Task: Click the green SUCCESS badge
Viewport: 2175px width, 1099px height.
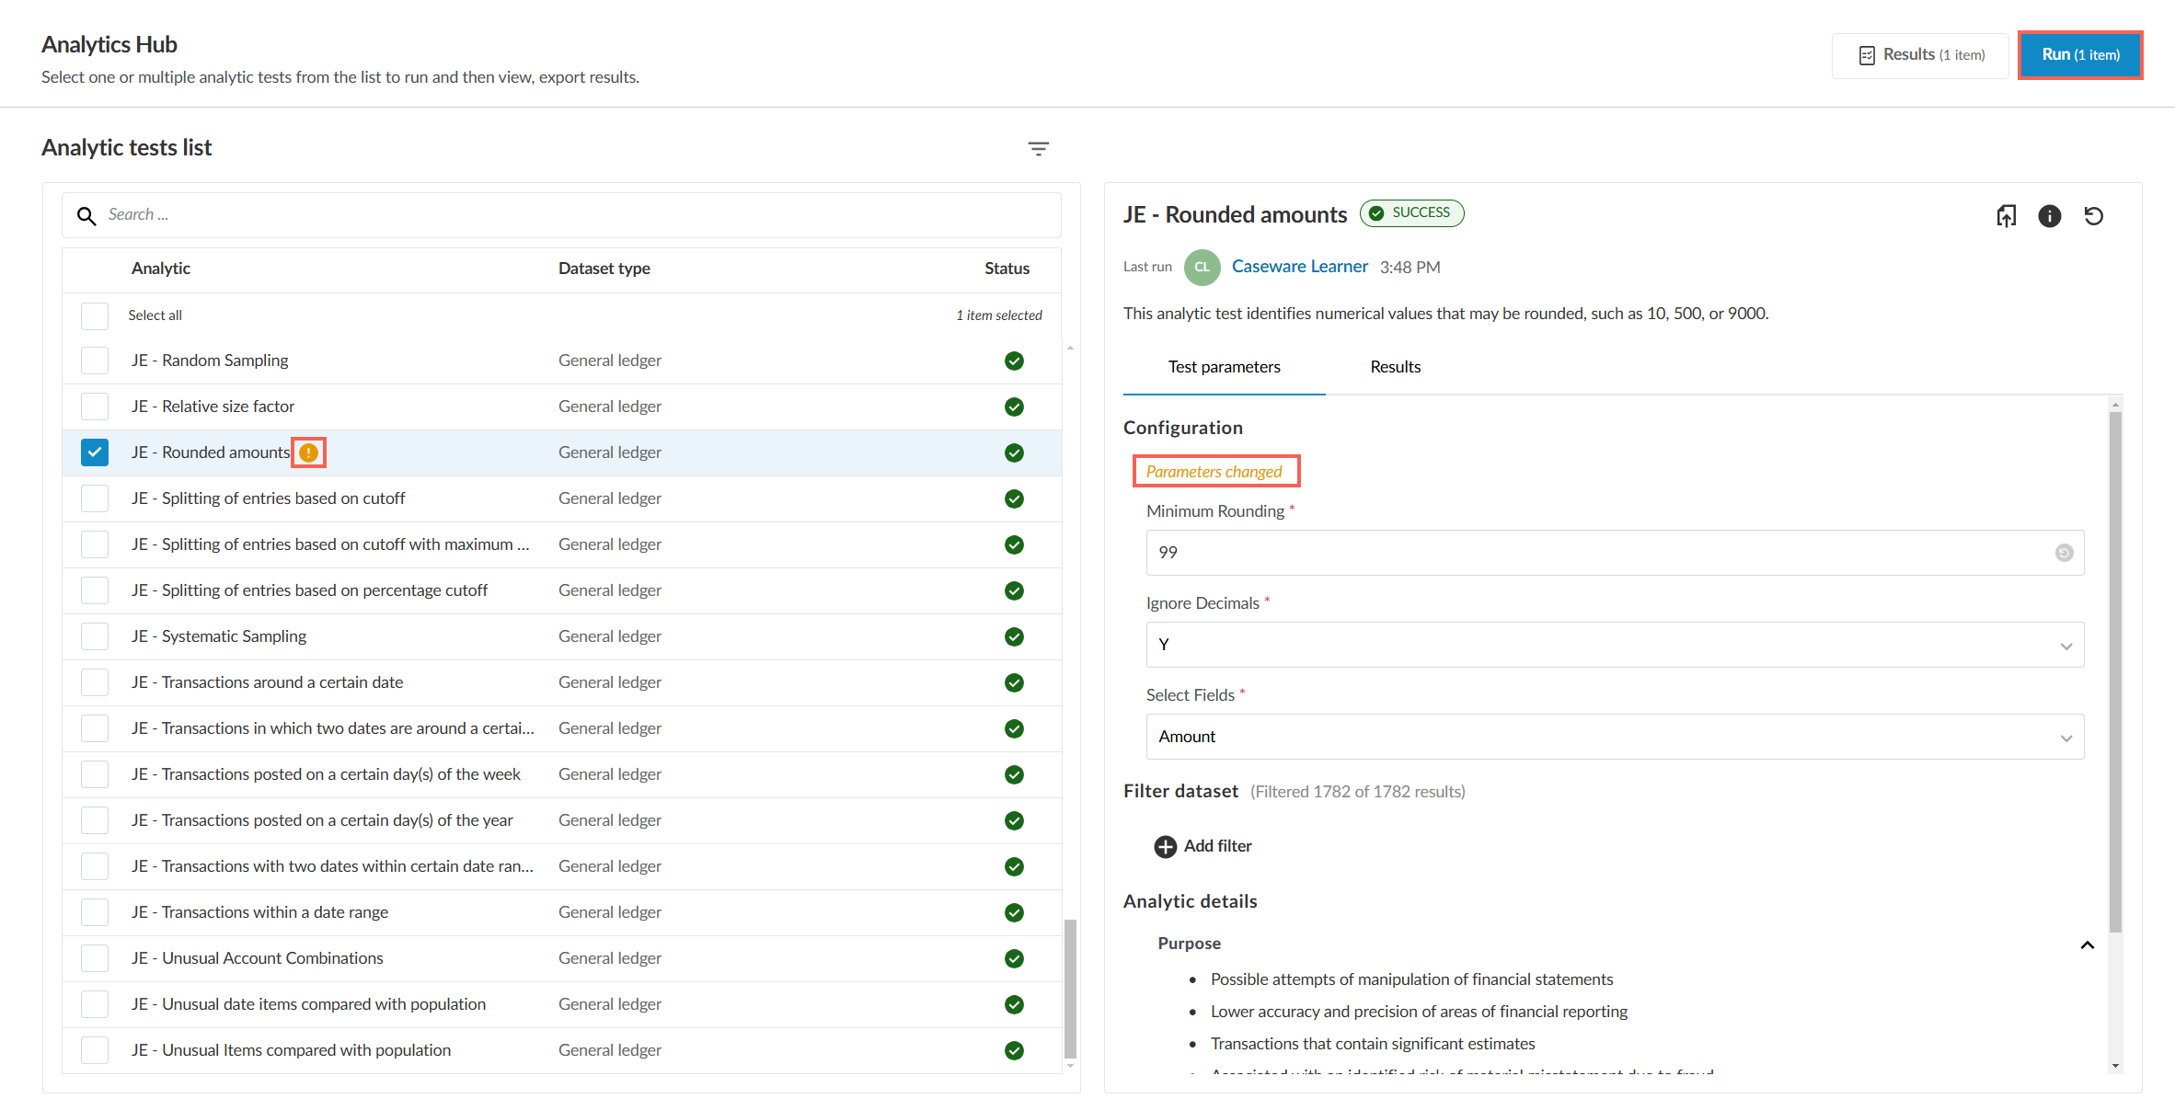Action: [x=1411, y=213]
